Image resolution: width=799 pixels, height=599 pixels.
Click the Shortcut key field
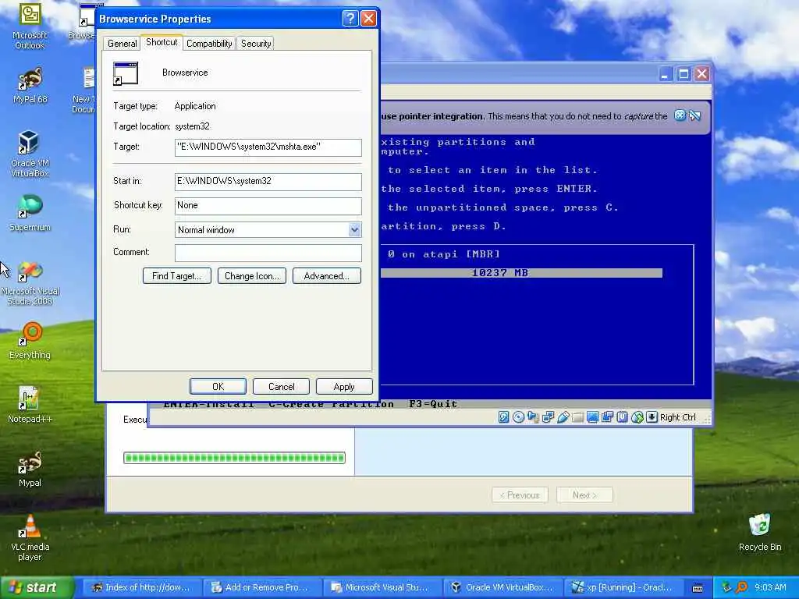coord(268,206)
